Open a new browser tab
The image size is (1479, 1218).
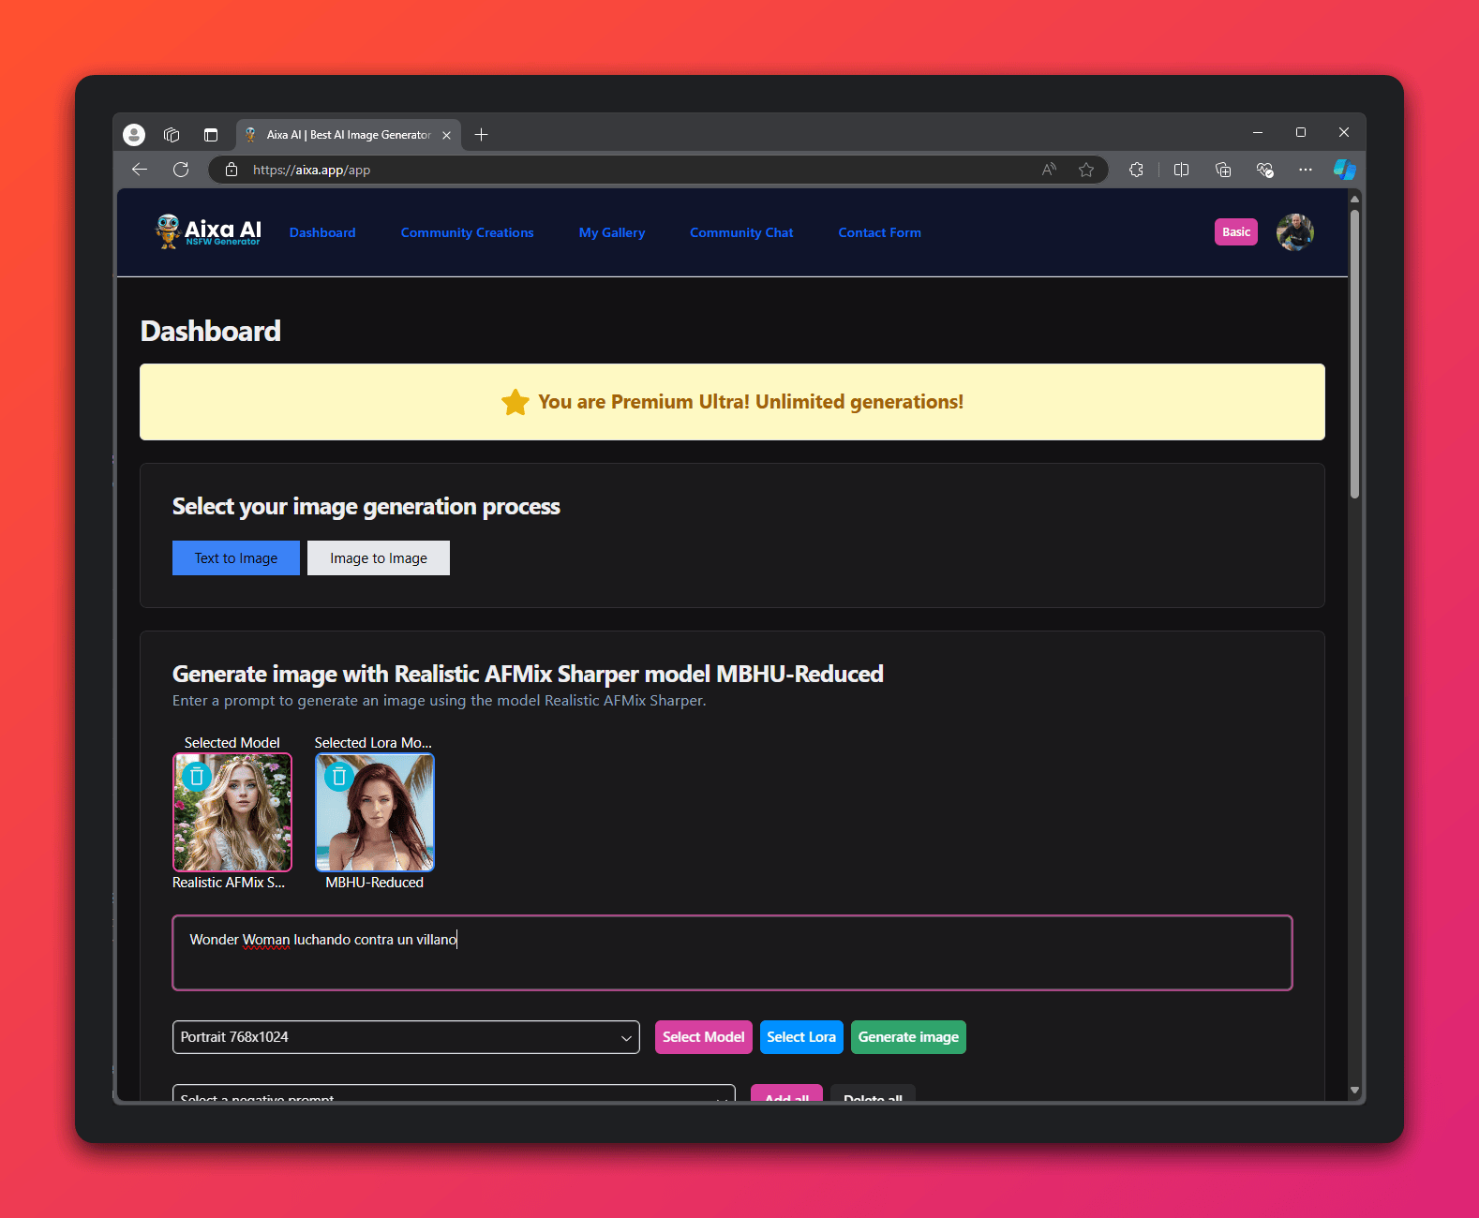tap(481, 135)
